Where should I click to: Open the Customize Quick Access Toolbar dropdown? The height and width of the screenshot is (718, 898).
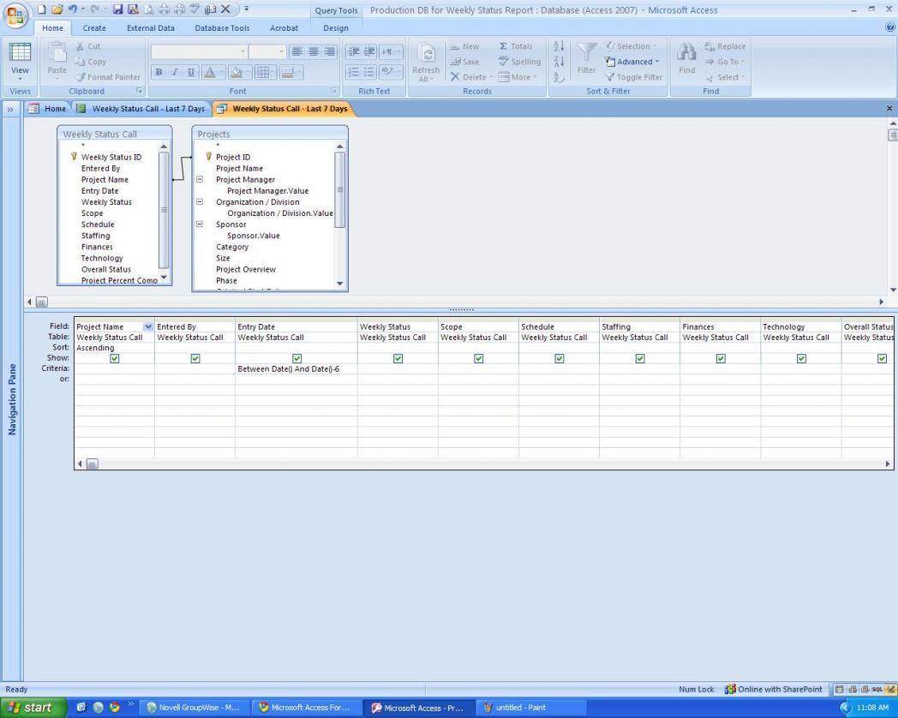point(246,9)
